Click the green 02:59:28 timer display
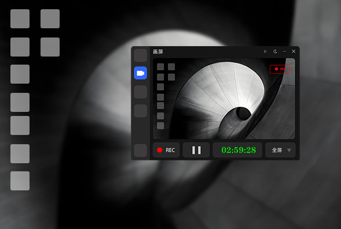341x229 pixels. pos(239,150)
